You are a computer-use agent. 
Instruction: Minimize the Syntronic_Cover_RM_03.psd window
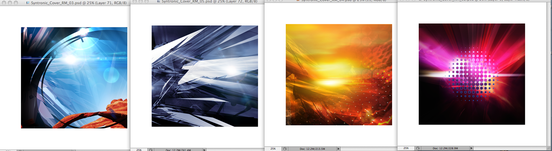10,3
